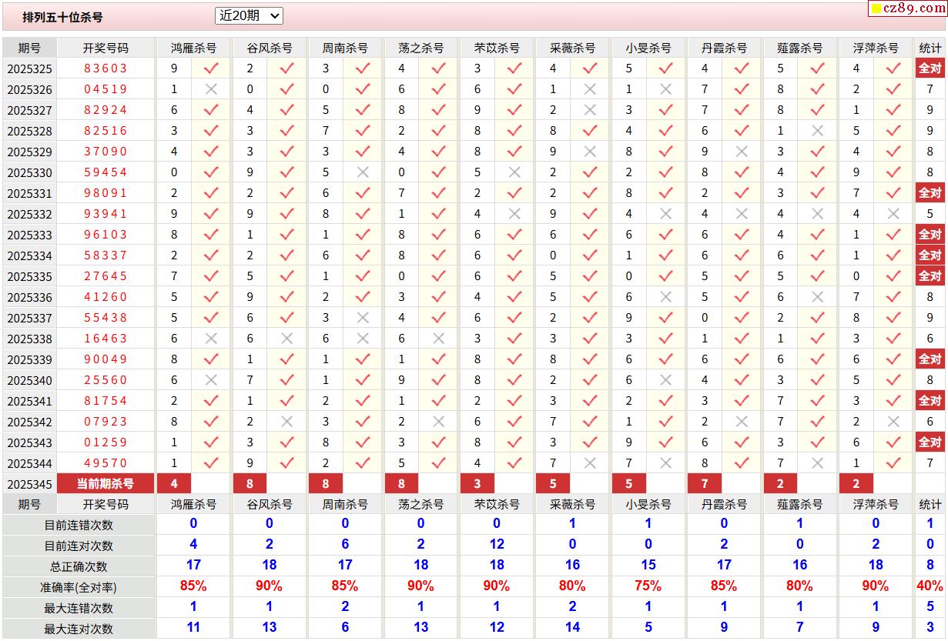The image size is (948, 641).
Task: Click the top 统计 column header
Action: coord(930,48)
